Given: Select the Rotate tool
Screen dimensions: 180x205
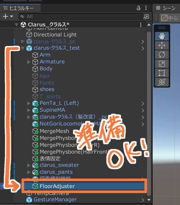Looking at the screenshot, I should 162,54.
